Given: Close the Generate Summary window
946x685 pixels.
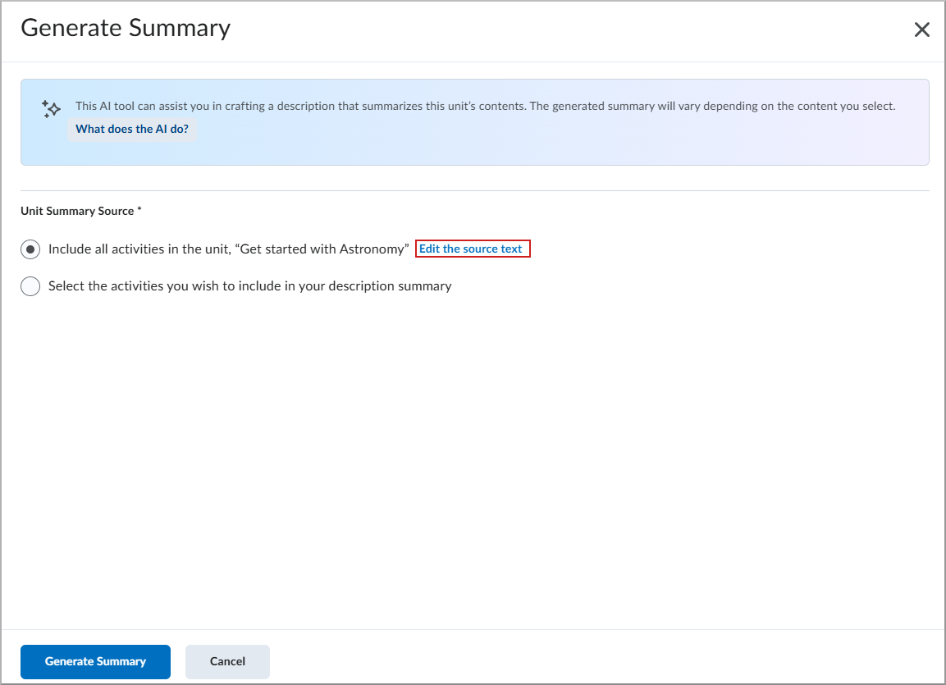Looking at the screenshot, I should 921,30.
